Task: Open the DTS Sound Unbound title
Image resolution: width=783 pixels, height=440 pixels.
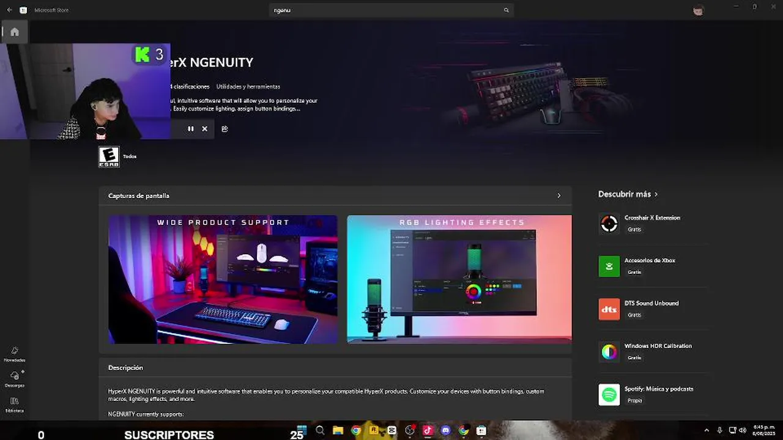Action: [x=651, y=303]
